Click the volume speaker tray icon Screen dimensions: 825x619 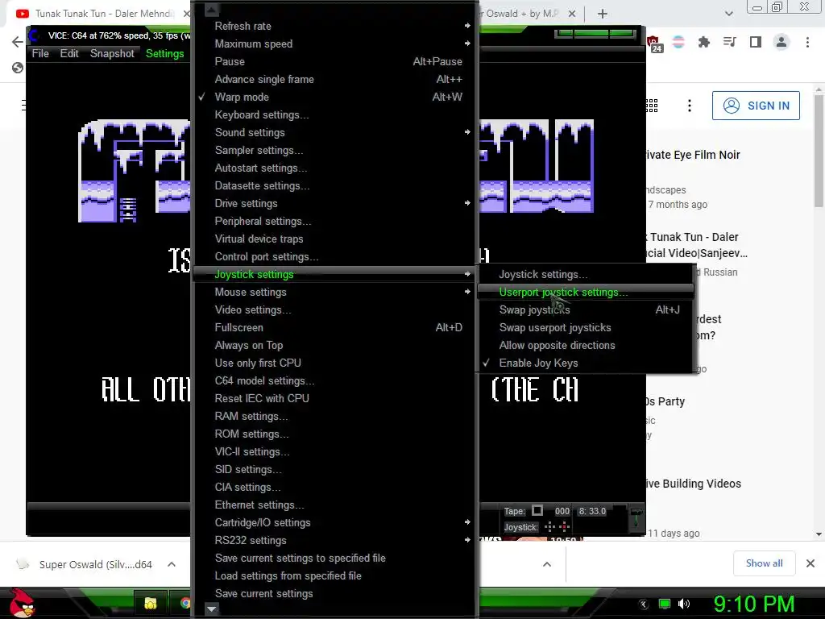(684, 604)
